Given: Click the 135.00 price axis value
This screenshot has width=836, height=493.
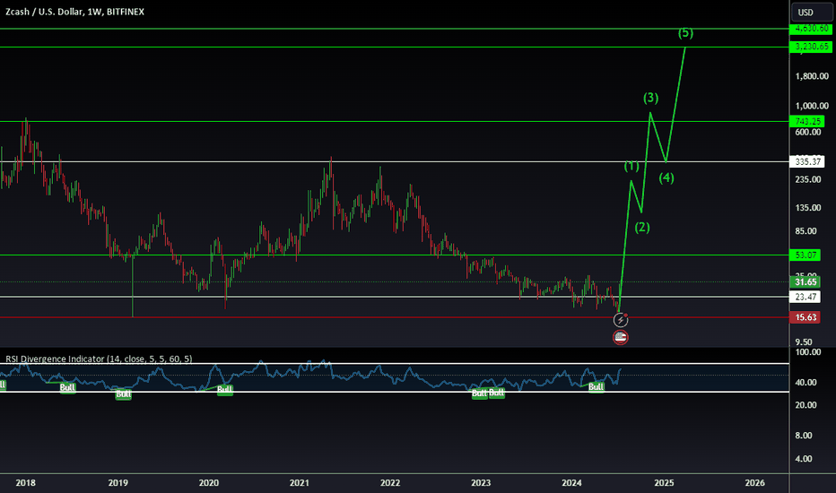Looking at the screenshot, I should 807,207.
